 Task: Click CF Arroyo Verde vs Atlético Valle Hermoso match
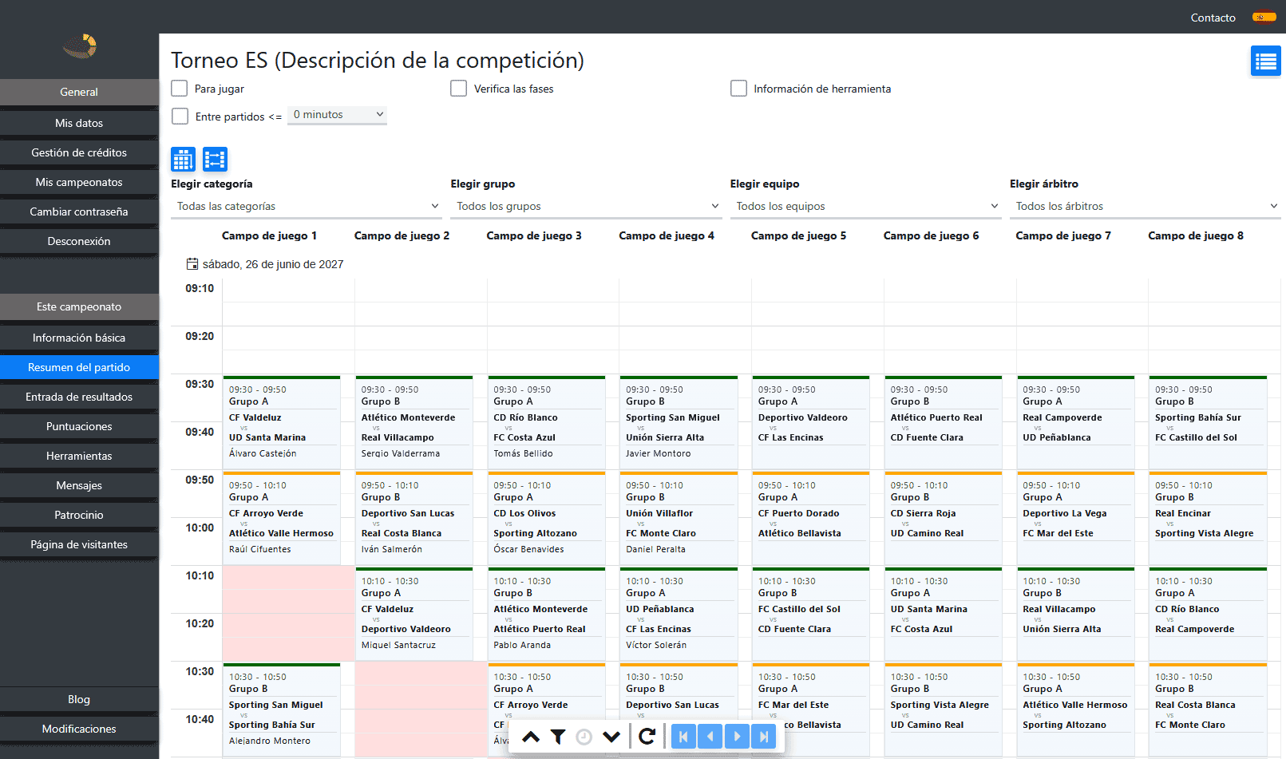coord(282,518)
